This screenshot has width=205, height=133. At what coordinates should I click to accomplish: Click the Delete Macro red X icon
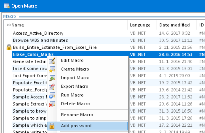[52, 104]
